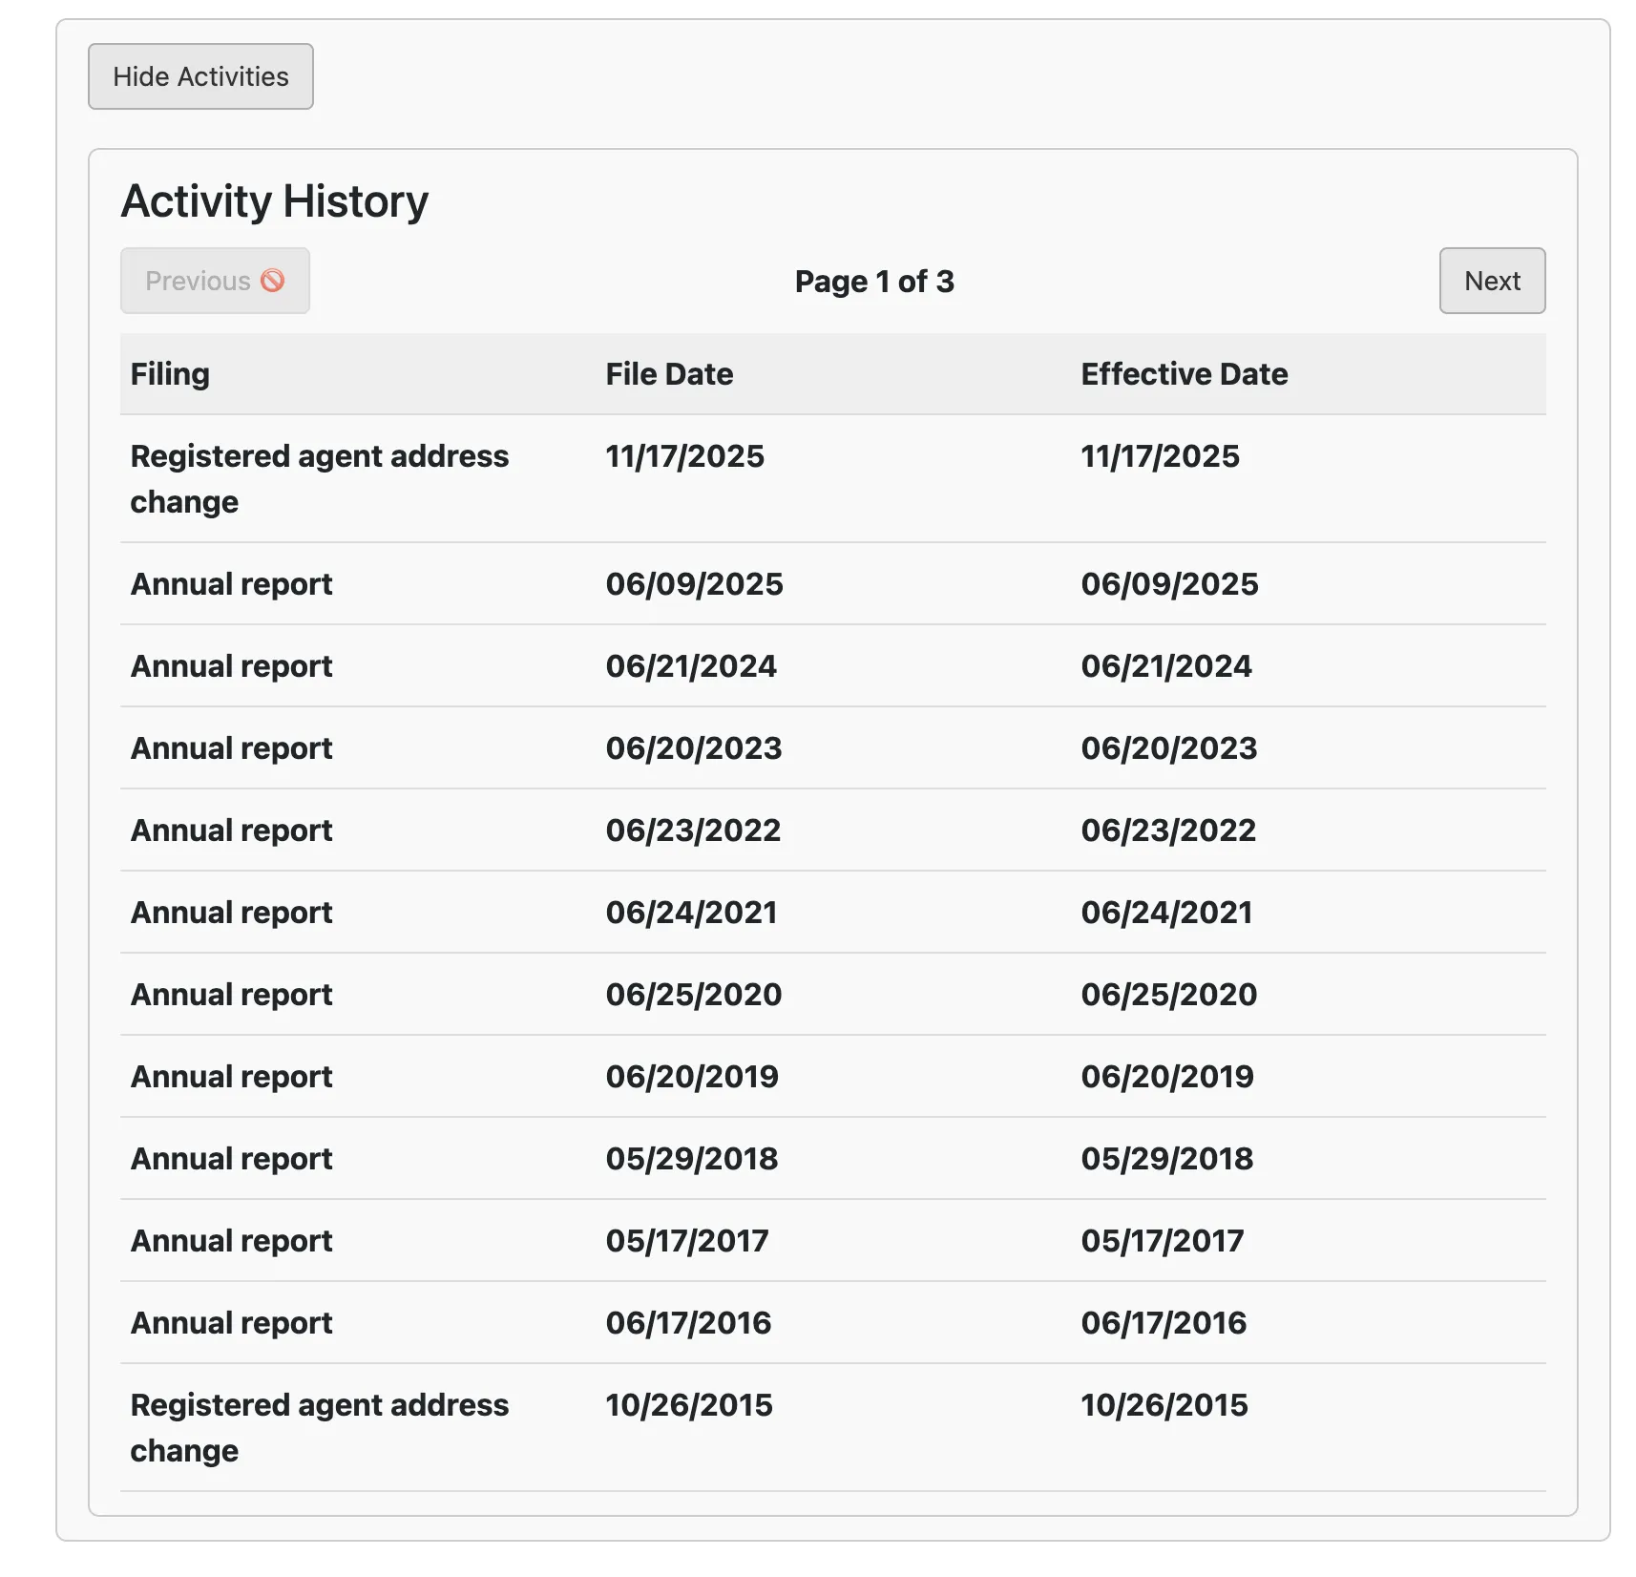Click the Filing column header

[170, 374]
